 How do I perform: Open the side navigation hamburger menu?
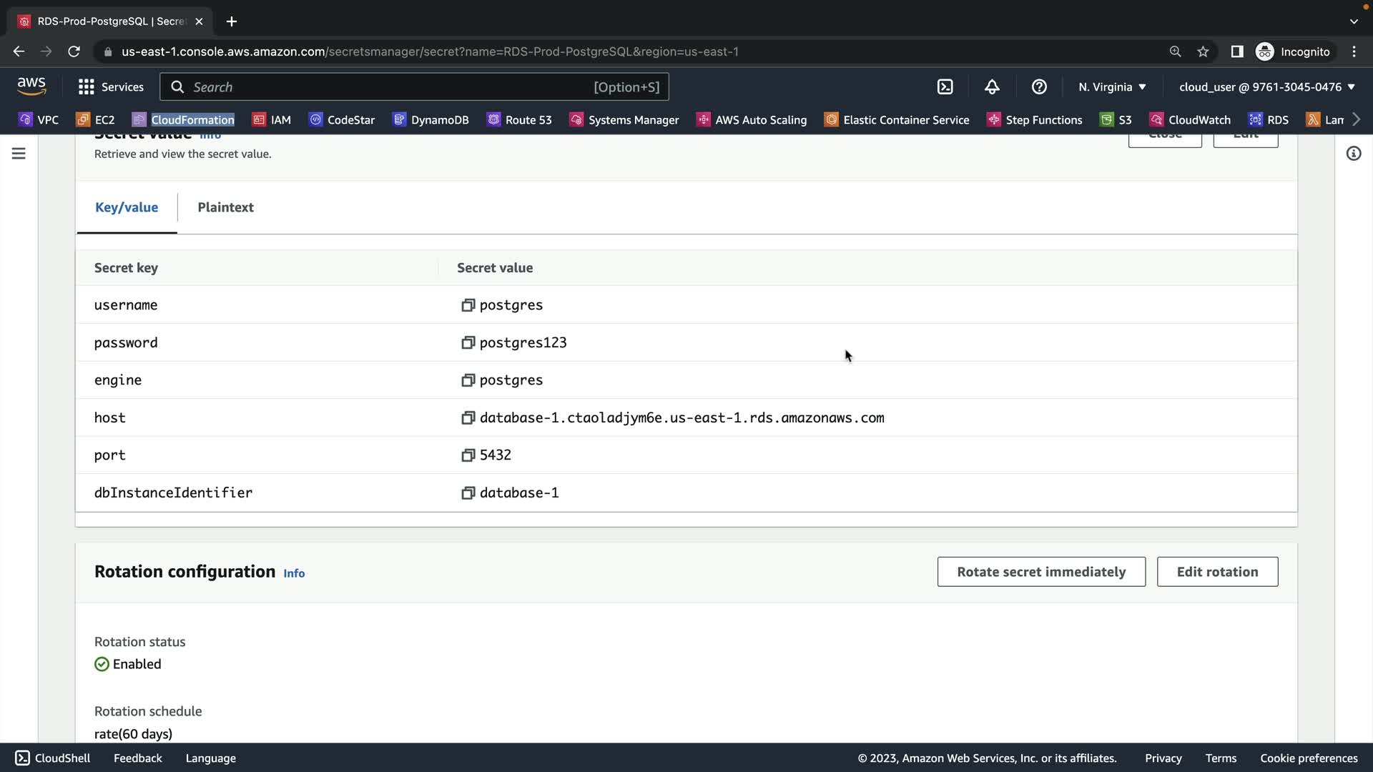coord(19,154)
